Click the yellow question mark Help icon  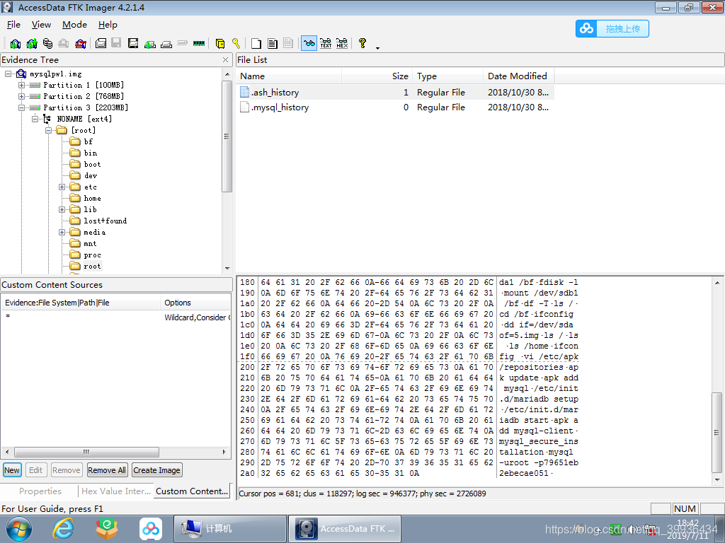362,43
